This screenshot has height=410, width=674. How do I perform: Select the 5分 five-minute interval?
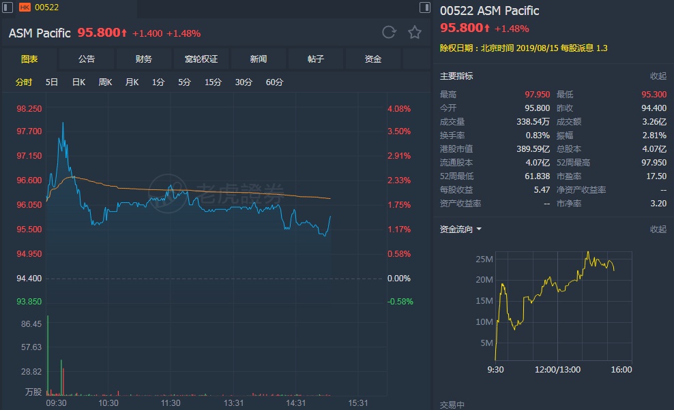coord(184,82)
